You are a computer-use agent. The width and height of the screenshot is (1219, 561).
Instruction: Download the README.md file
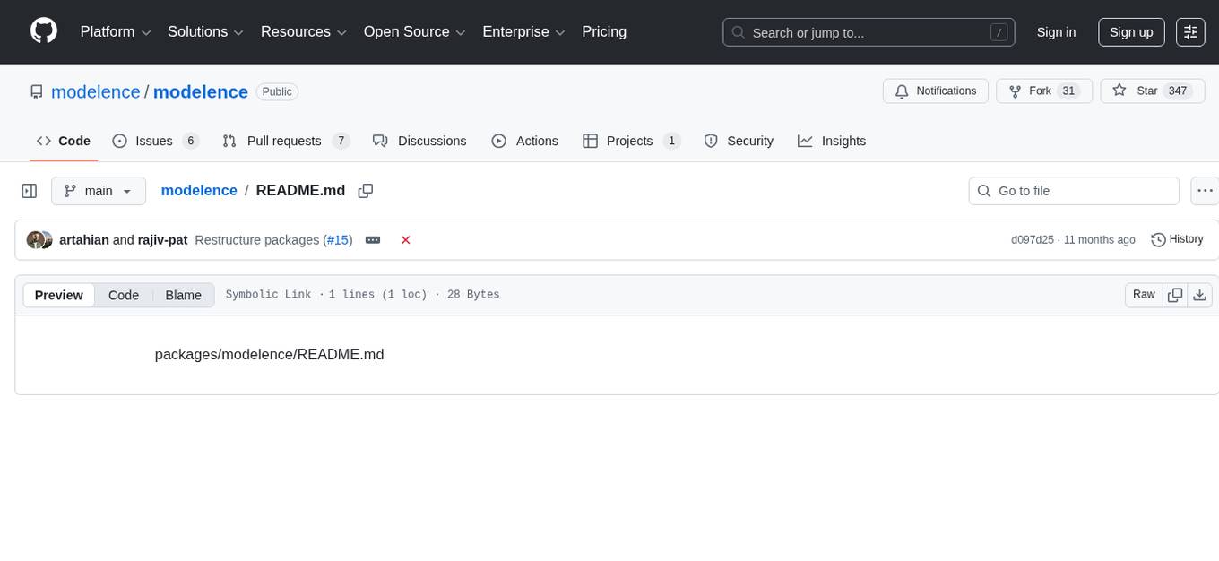[1200, 294]
